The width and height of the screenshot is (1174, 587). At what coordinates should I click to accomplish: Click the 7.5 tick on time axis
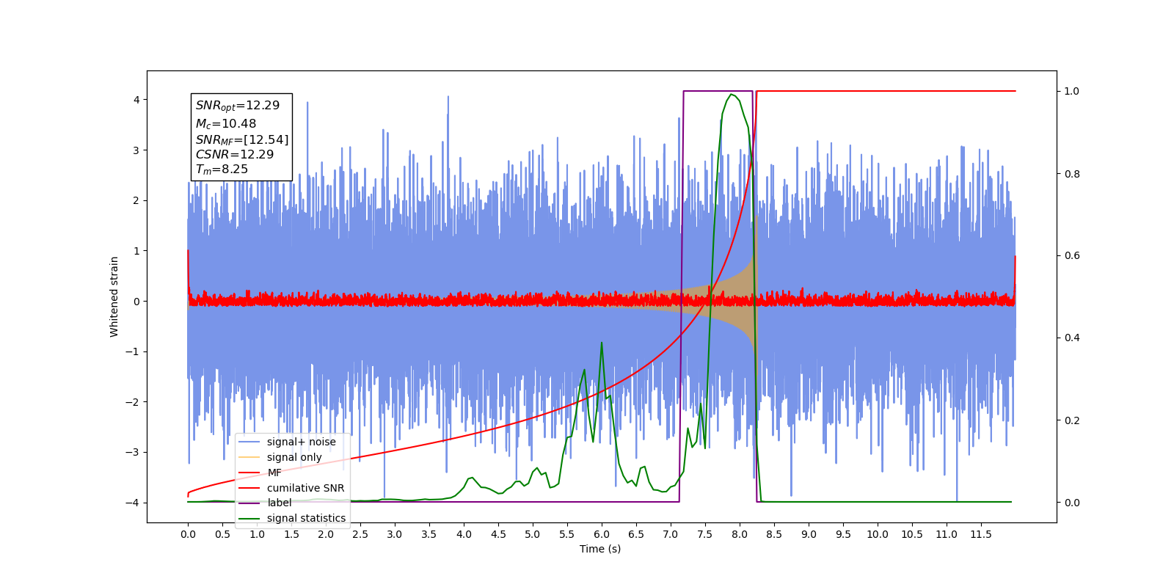(x=705, y=534)
